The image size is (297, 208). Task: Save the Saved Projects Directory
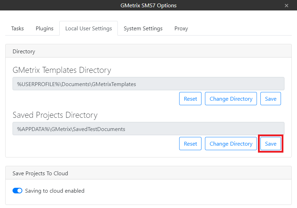coord(271,144)
